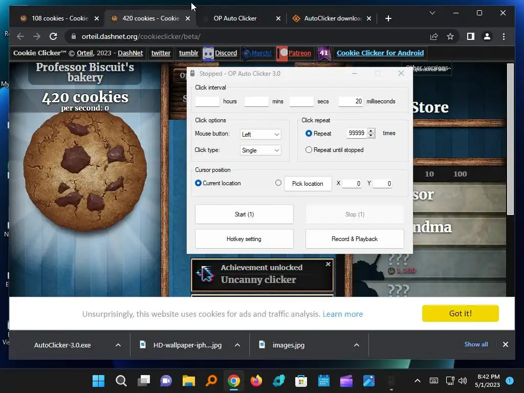
Task: Open the tab search chevron in Chrome
Action: (432, 13)
